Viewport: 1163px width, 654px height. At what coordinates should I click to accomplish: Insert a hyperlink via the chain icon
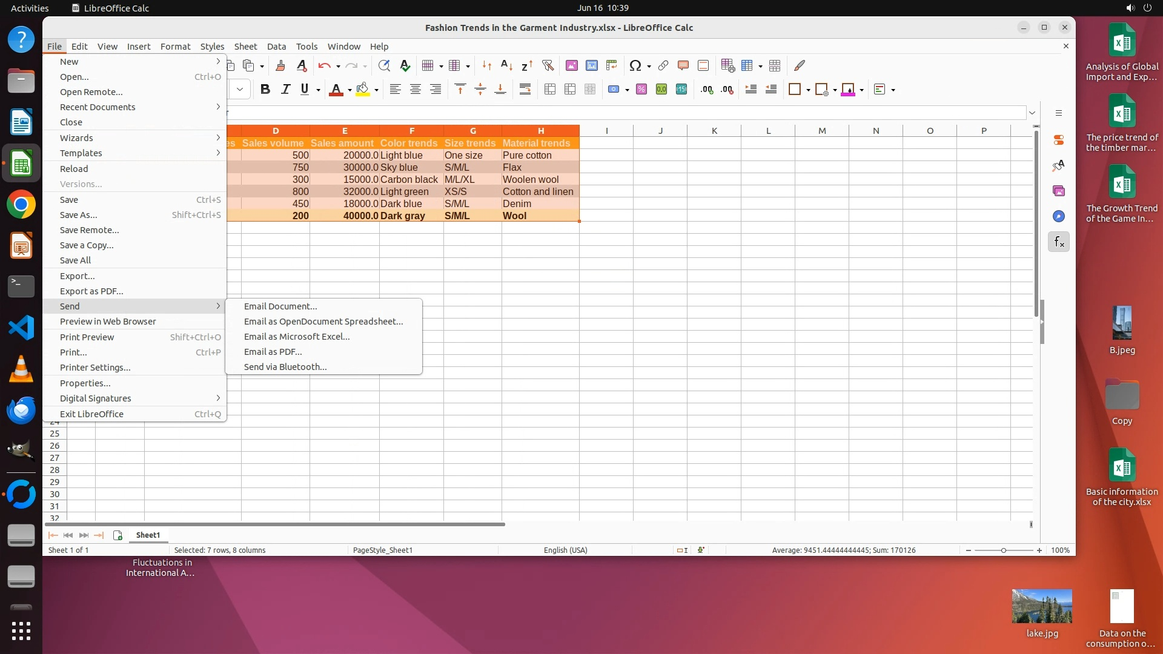pos(663,65)
